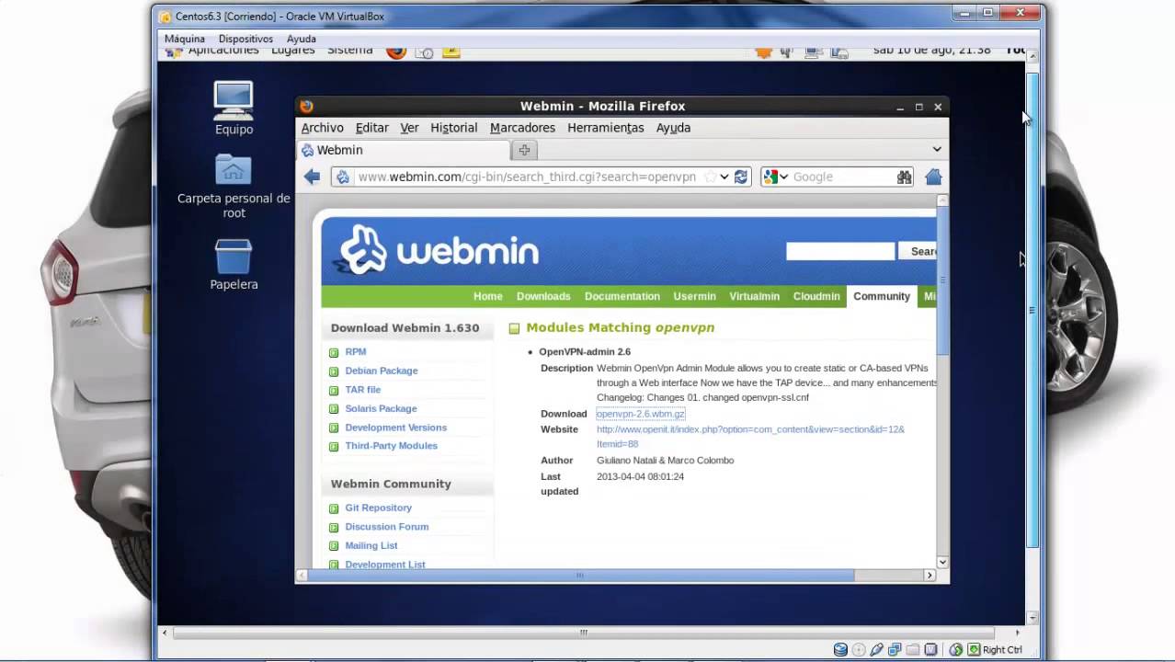
Task: Open the list all tabs dropdown
Action: [x=937, y=149]
